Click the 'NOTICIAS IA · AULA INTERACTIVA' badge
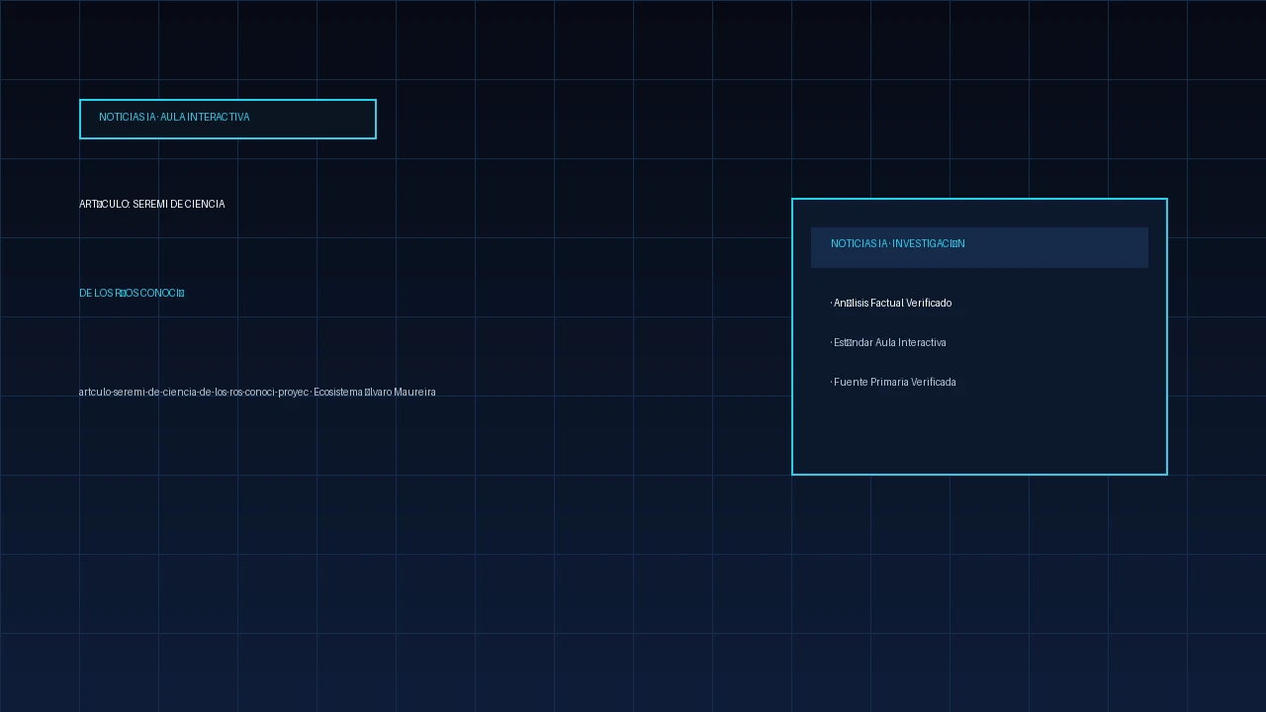This screenshot has height=712, width=1266. tap(227, 119)
